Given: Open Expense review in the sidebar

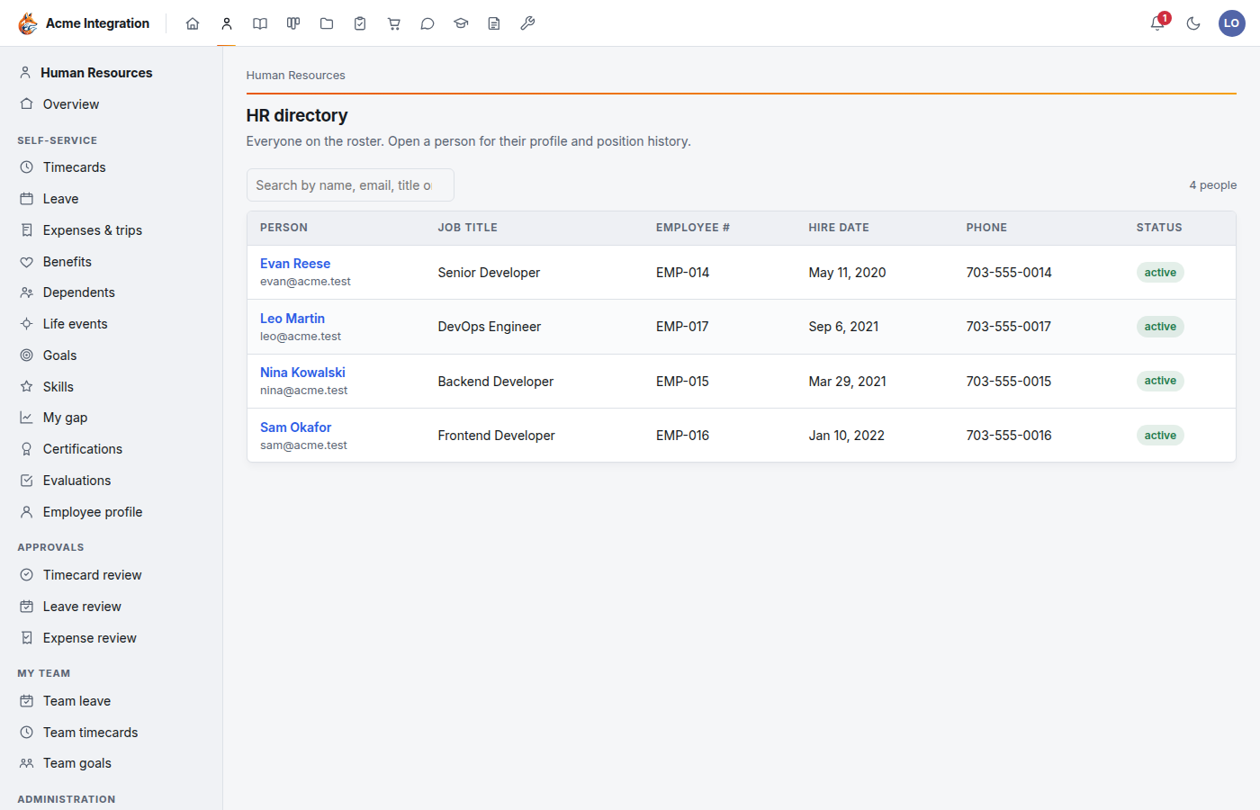Looking at the screenshot, I should click(111, 638).
